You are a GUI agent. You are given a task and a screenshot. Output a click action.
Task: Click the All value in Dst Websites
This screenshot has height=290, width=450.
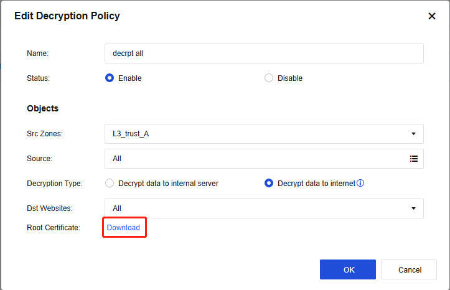(x=117, y=208)
